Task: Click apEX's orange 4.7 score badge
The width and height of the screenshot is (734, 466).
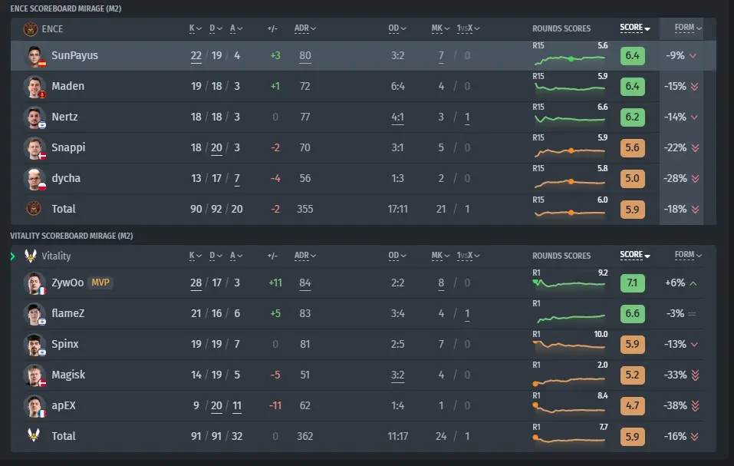Action: pos(633,405)
